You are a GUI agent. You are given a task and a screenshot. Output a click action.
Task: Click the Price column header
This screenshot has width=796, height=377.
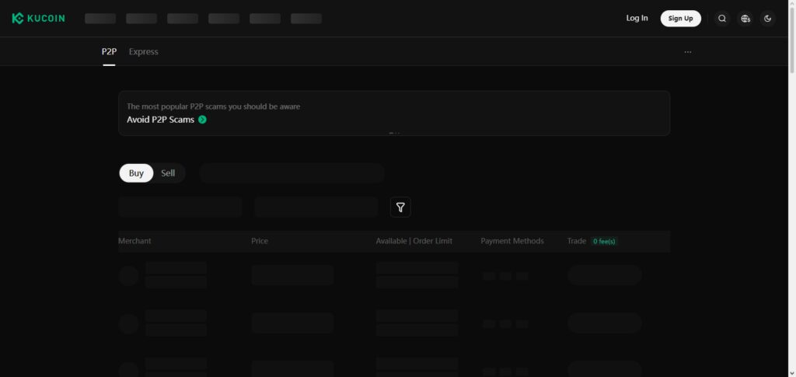tap(260, 241)
